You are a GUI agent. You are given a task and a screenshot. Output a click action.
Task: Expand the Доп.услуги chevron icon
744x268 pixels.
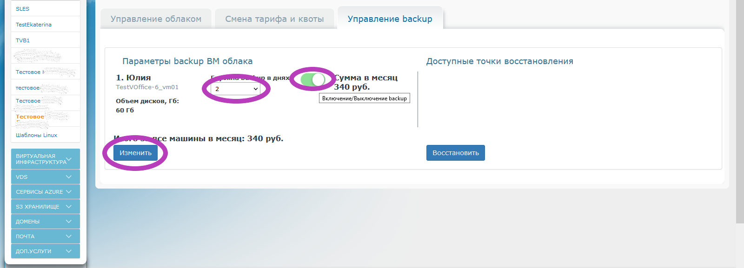[69, 251]
